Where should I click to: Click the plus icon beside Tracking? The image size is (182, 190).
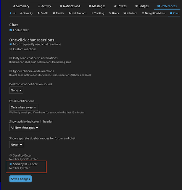[x=92, y=13]
